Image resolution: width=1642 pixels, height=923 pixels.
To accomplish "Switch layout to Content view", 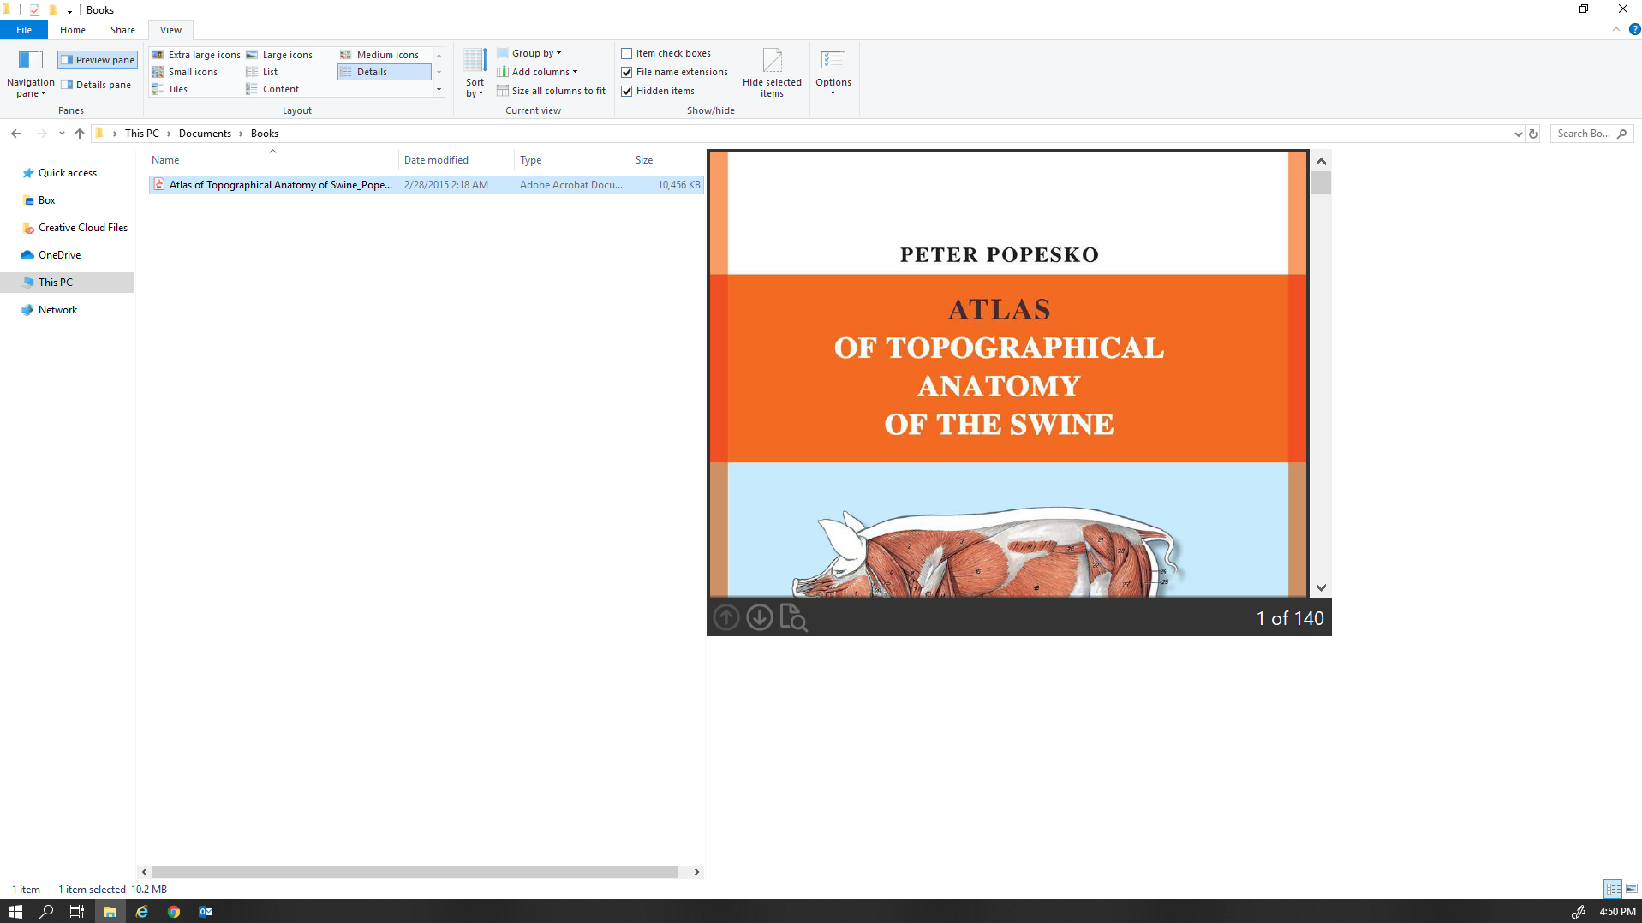I will pos(272,89).
